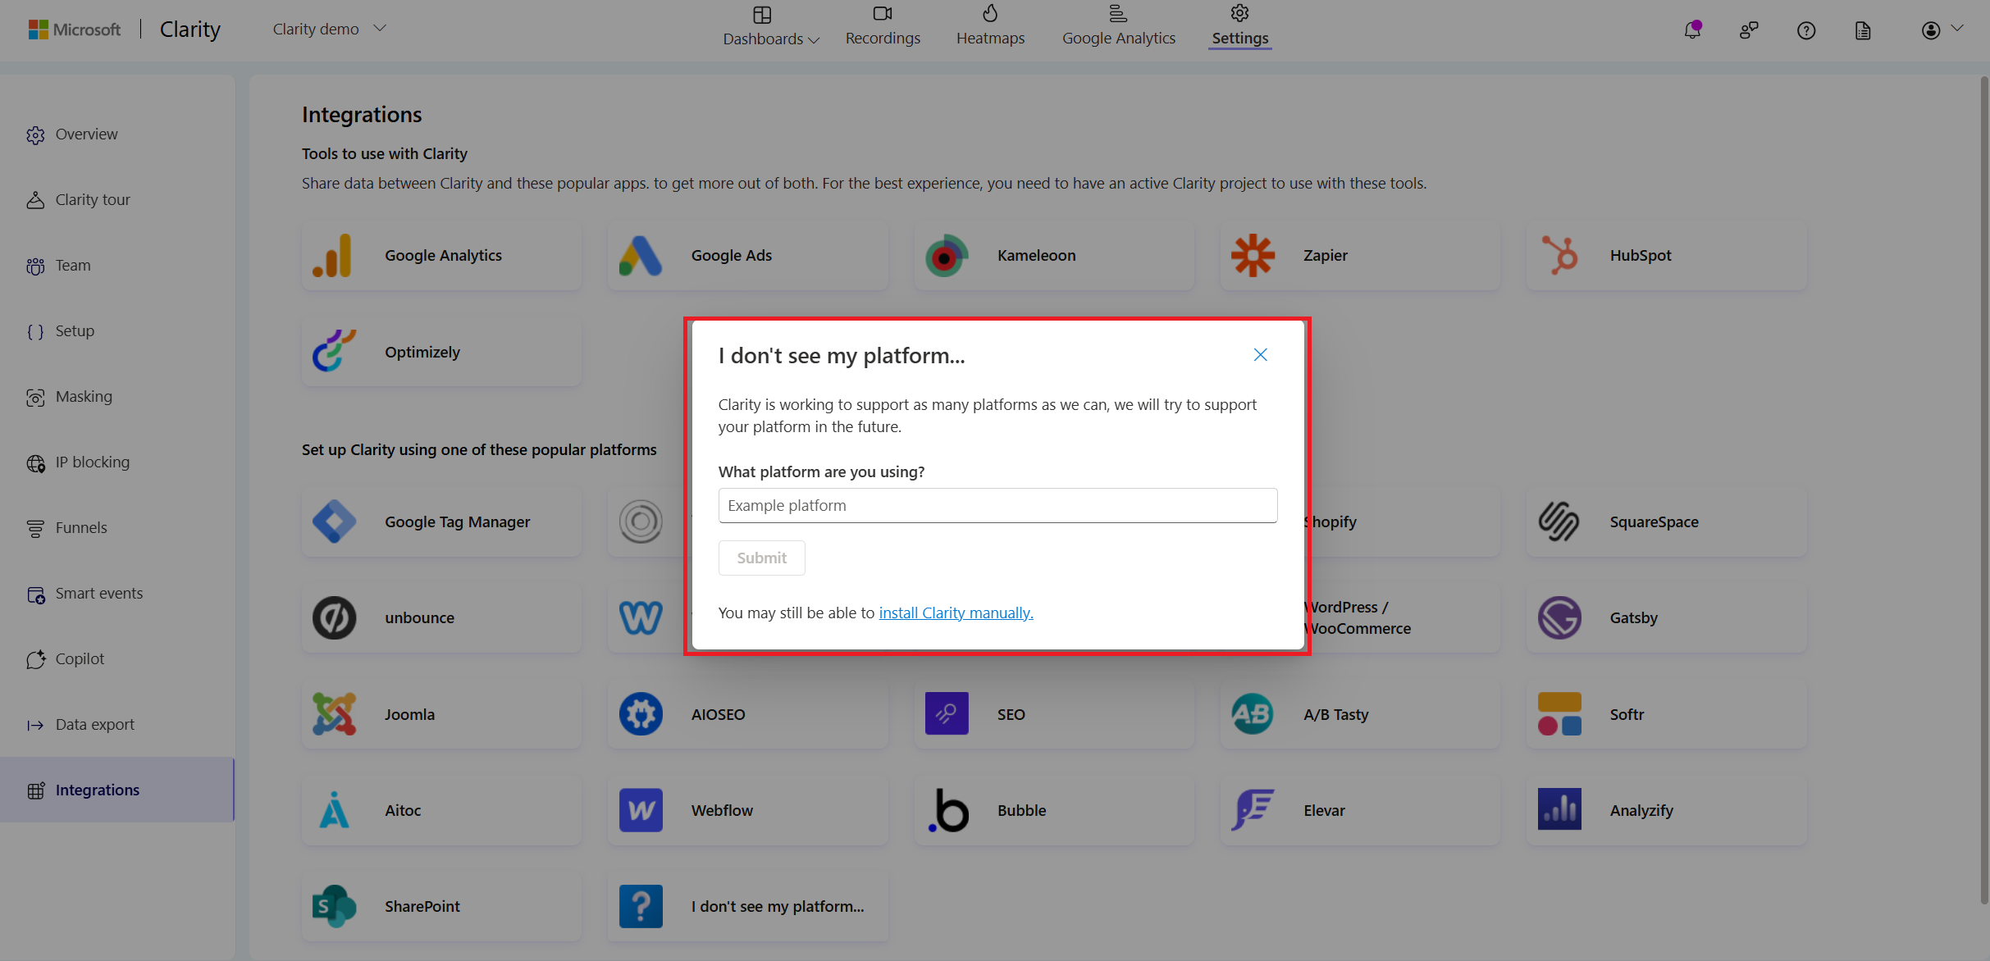Open the feedback icon in the top bar
The image size is (1990, 961).
(x=1749, y=30)
